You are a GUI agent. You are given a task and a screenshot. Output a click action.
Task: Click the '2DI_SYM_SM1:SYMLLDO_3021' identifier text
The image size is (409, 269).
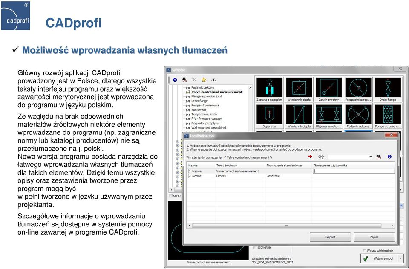click(x=273, y=262)
